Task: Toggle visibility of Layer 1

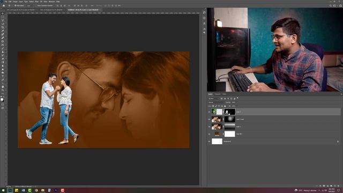Action: 209,127
